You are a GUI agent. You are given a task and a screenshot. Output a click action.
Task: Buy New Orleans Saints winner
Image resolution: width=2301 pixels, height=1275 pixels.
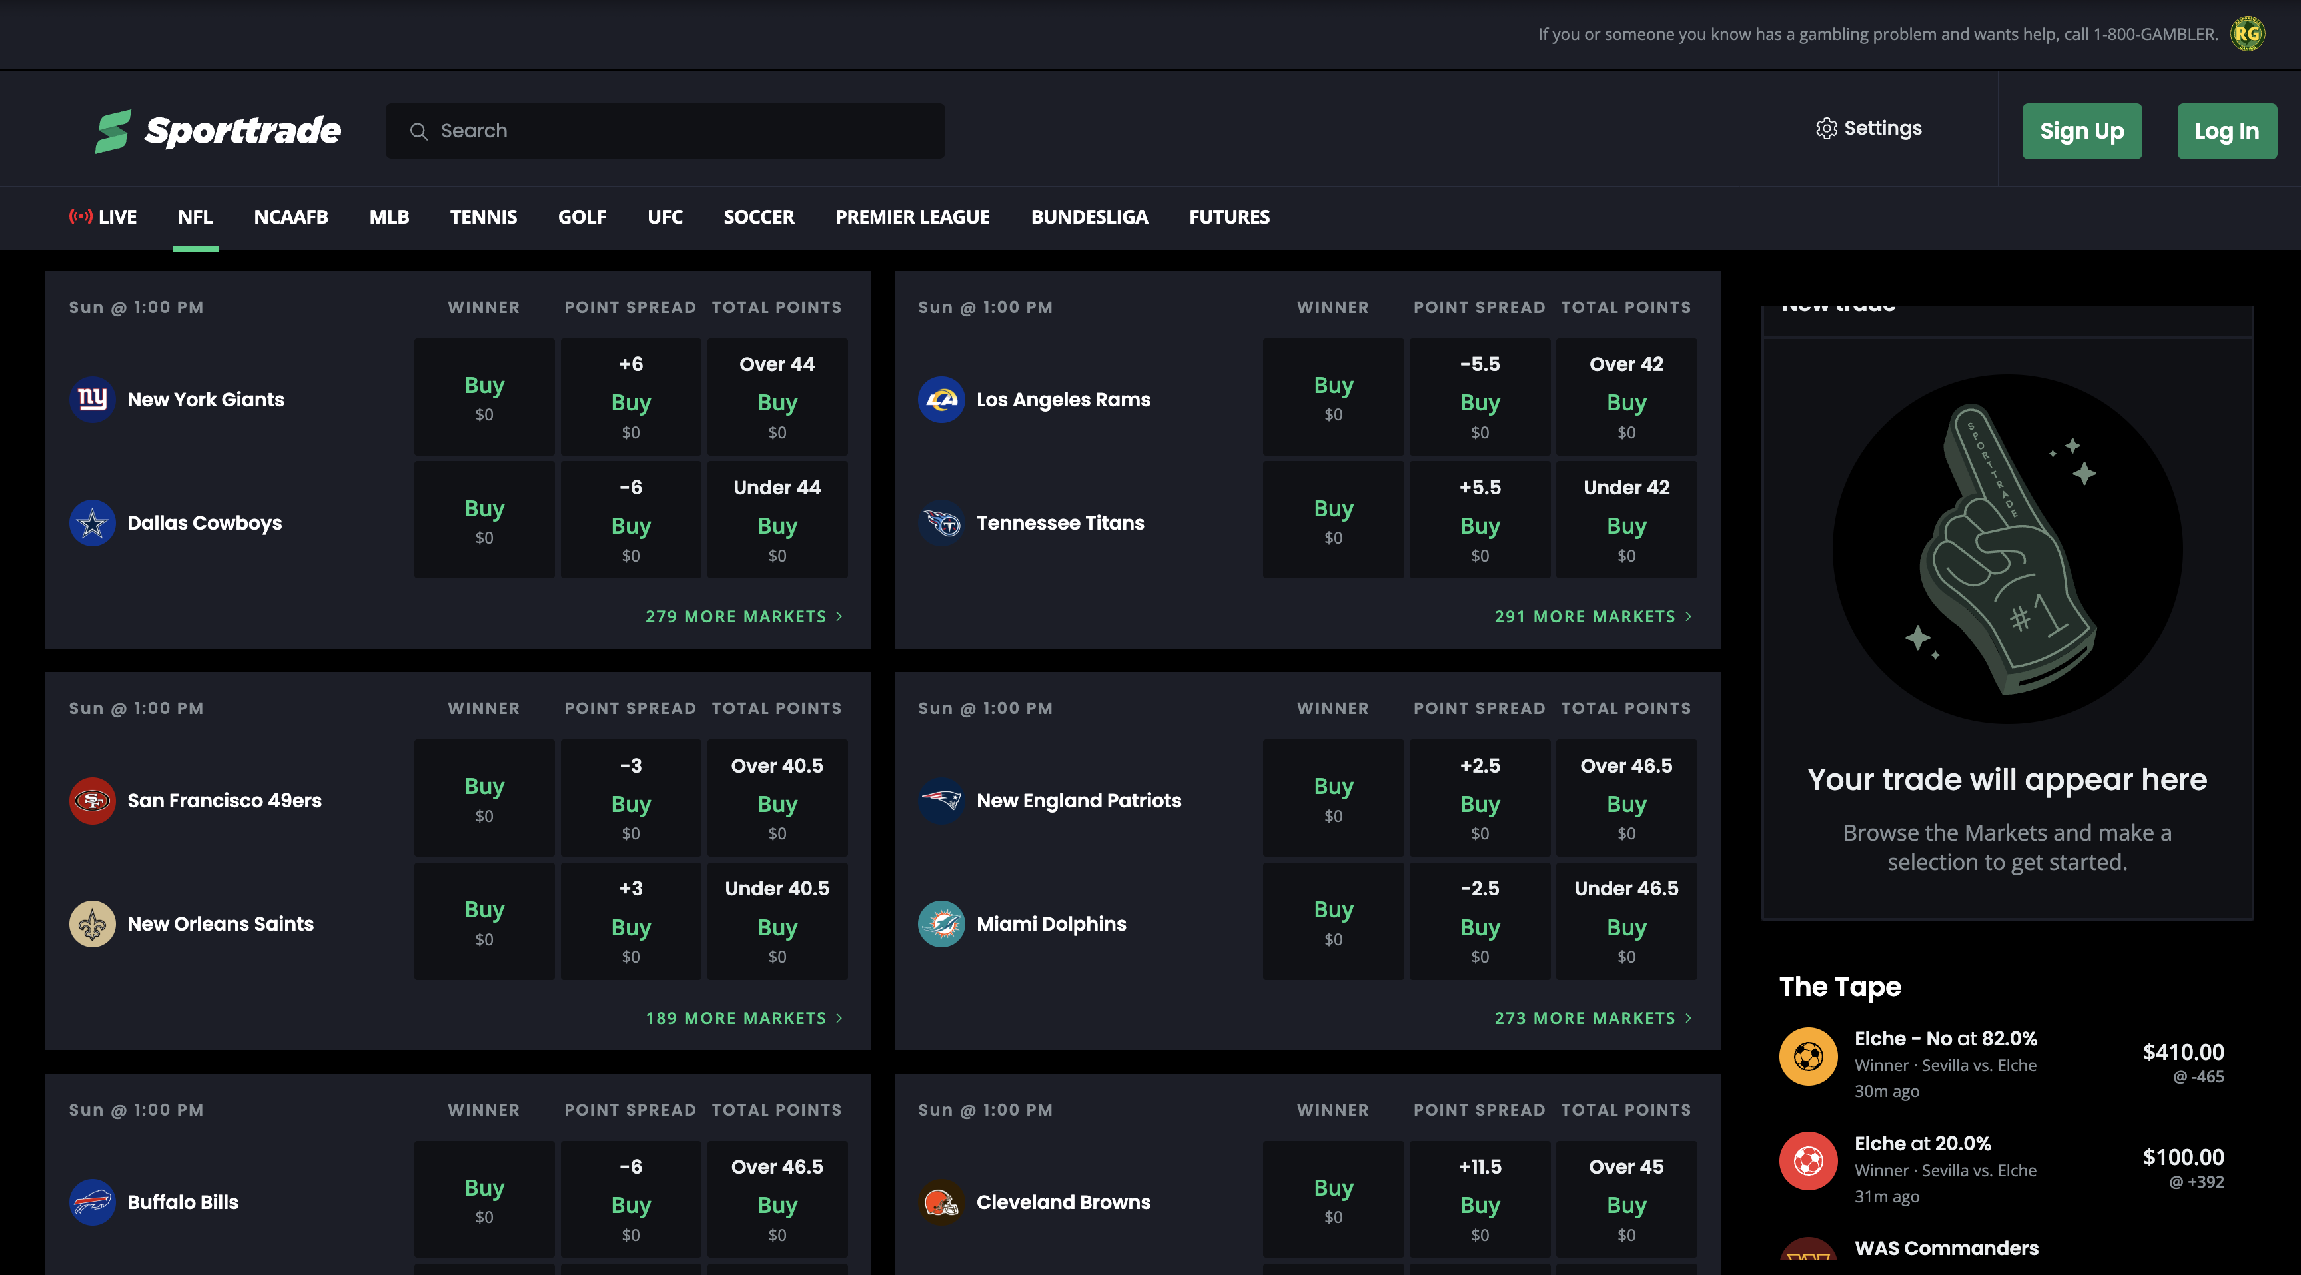484,921
